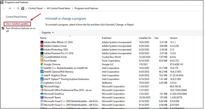
Task: Click the navigation Back arrow
Action: tap(4, 8)
